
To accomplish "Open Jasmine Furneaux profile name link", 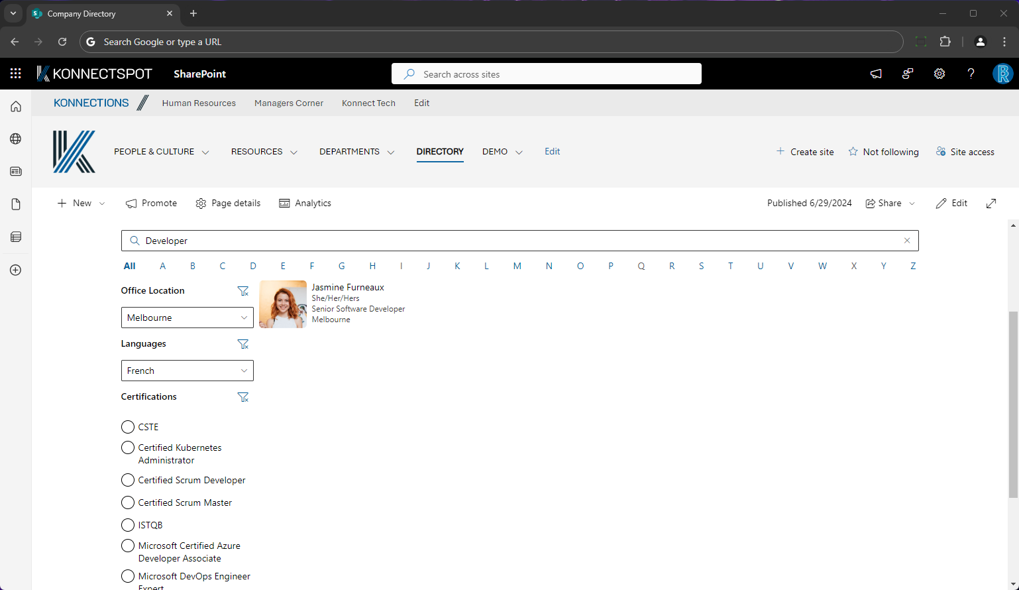I will pos(348,287).
